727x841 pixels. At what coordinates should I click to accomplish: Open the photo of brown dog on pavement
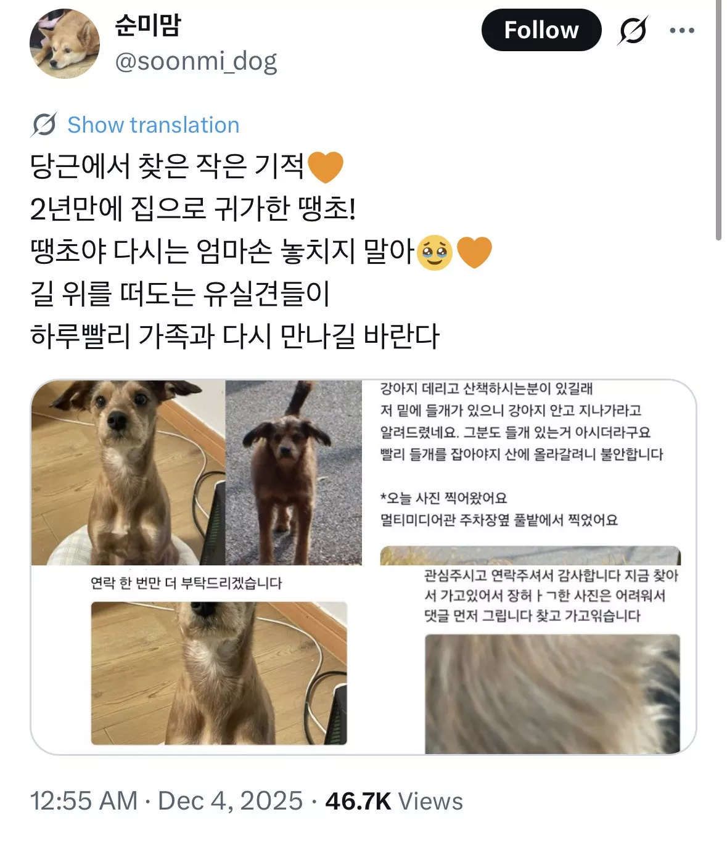[294, 472]
